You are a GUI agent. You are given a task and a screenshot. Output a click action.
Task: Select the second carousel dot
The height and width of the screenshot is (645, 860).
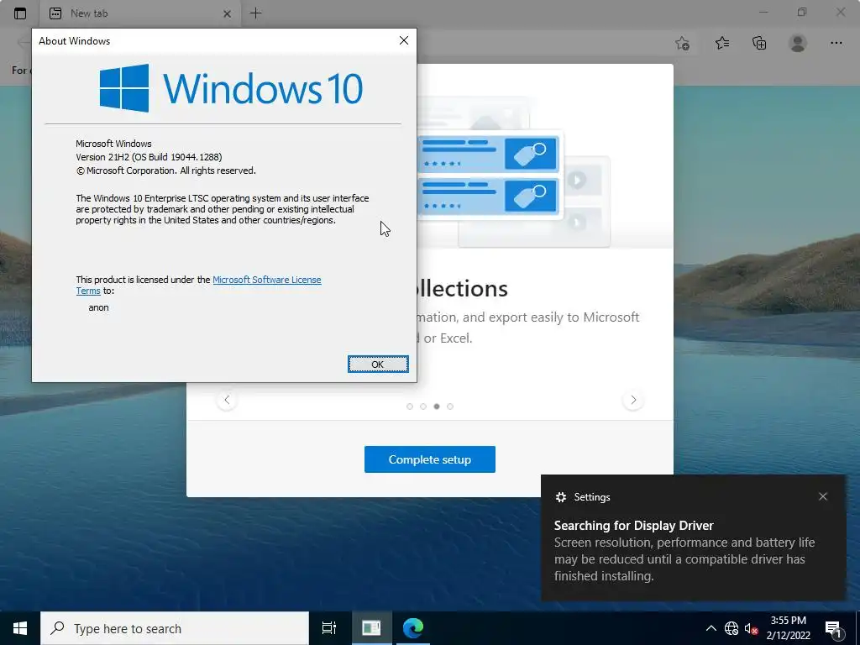(x=423, y=406)
